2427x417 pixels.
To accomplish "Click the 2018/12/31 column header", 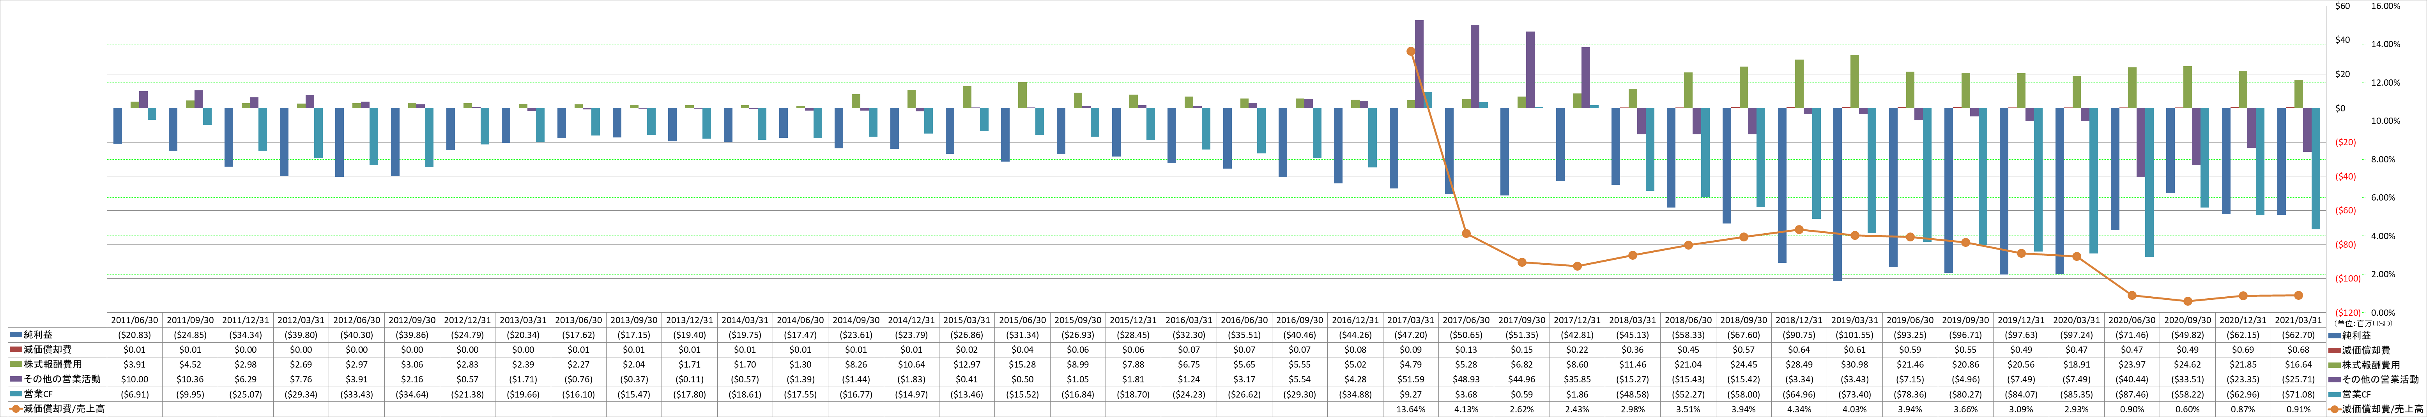I will coord(1799,320).
